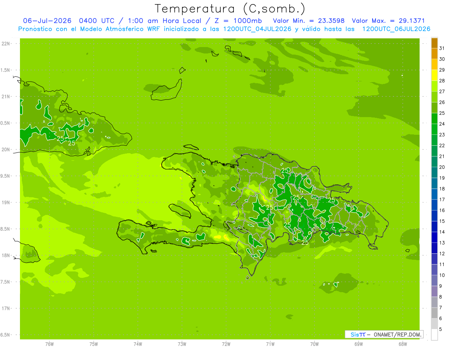Click the "Valor Max. = 29.1371" value
Viewport: 452px width, 349px height.
pyautogui.click(x=388, y=21)
